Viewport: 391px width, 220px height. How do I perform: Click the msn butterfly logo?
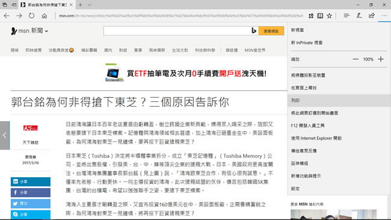[14, 31]
